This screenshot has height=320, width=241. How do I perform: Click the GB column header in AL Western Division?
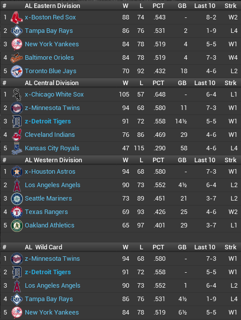point(182,160)
